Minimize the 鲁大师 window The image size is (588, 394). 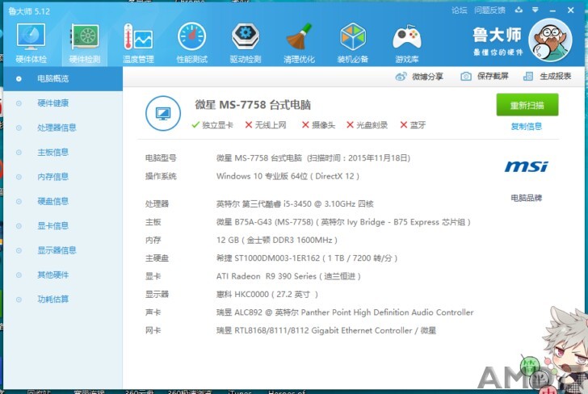[x=552, y=10]
